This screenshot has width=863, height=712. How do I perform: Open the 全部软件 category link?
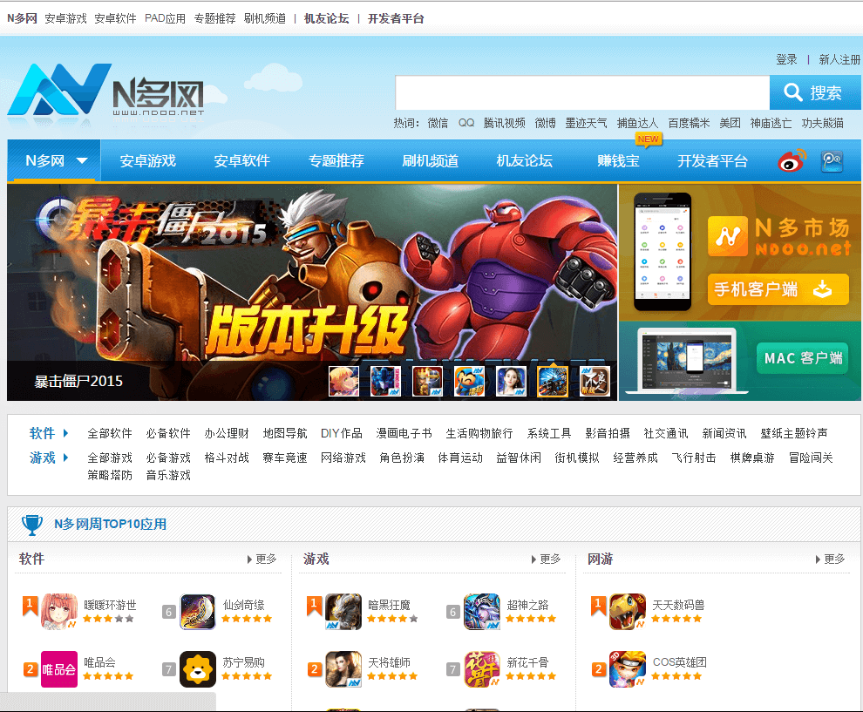pos(110,433)
